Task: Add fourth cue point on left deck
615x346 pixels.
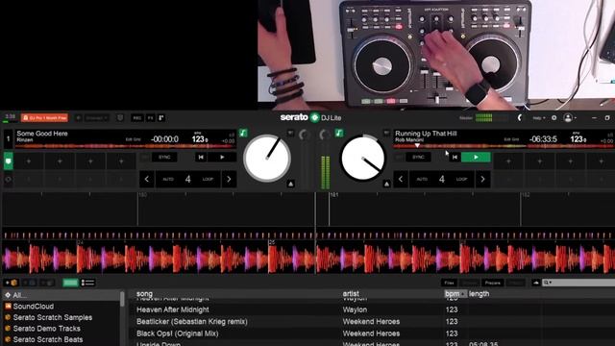Action: click(121, 161)
